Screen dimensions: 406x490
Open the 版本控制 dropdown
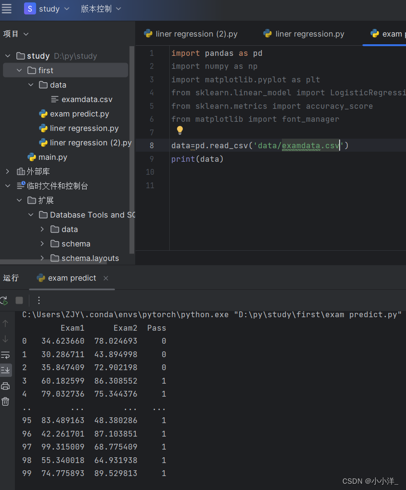pos(101,9)
